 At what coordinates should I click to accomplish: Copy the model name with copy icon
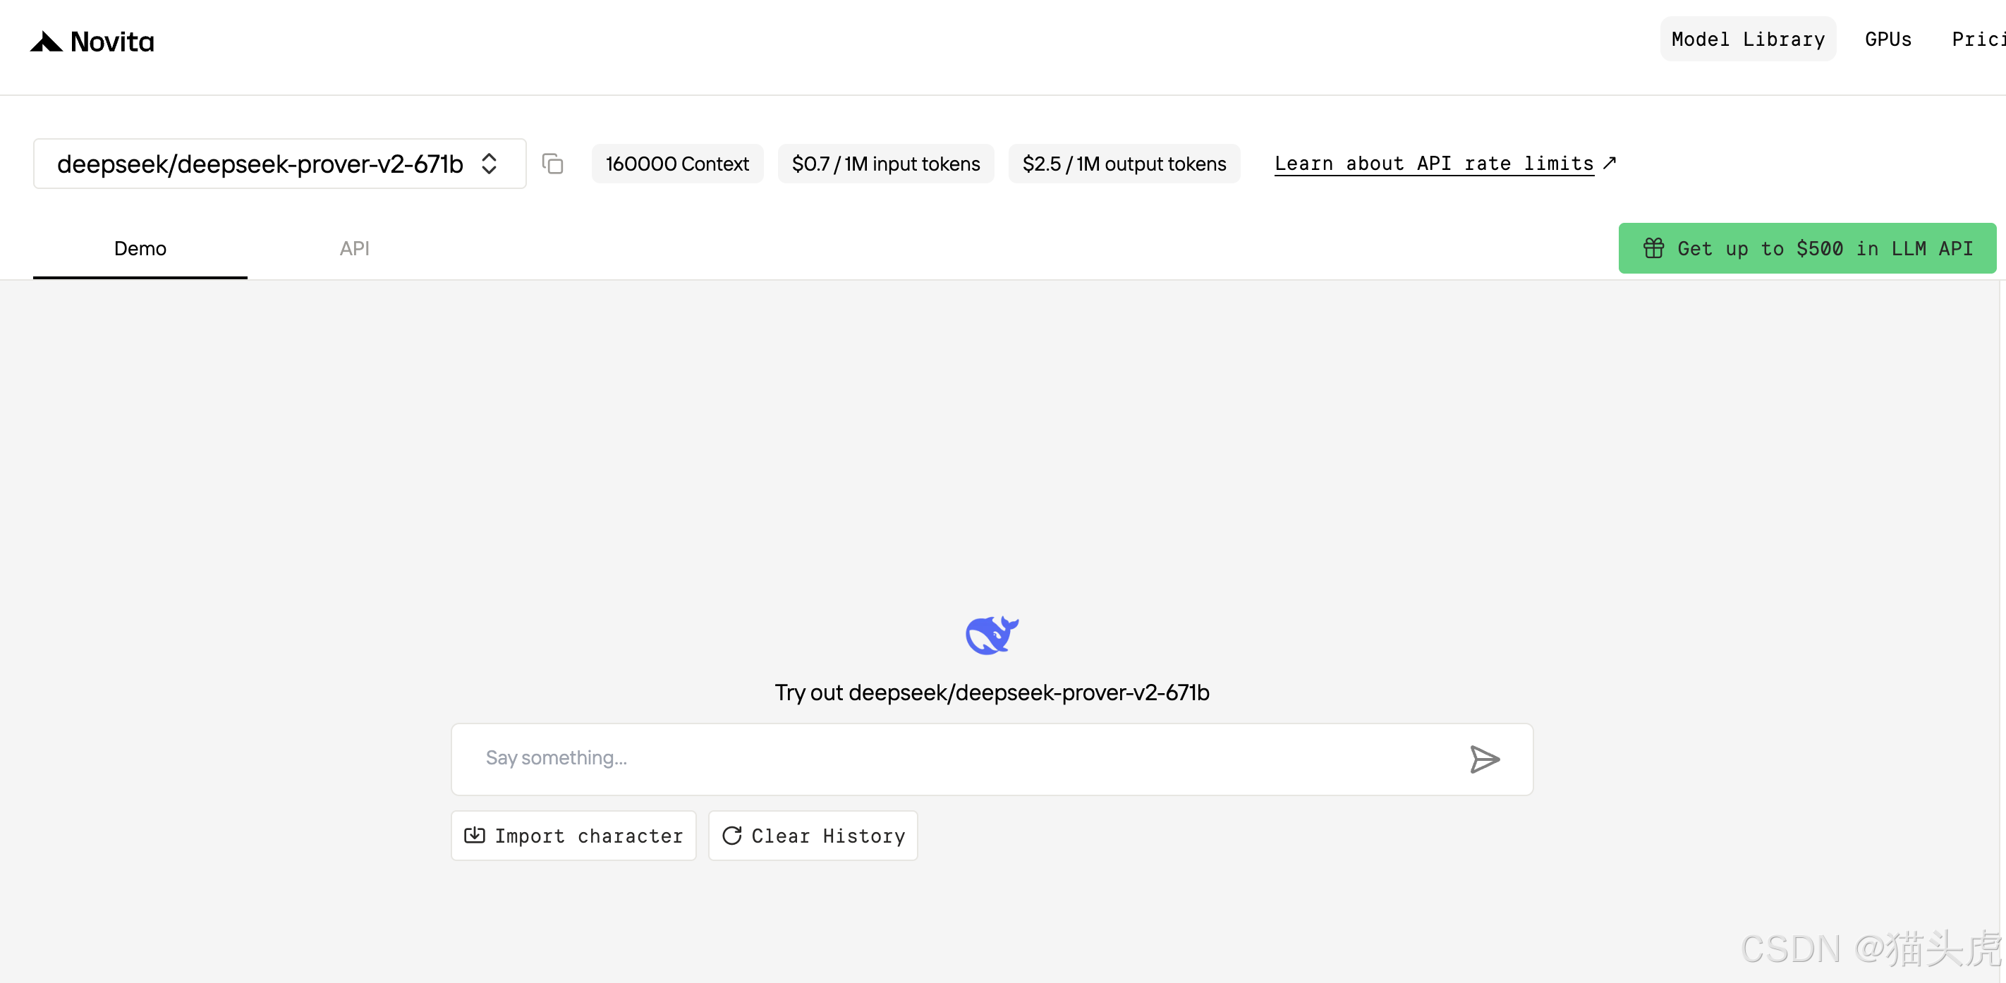tap(553, 164)
